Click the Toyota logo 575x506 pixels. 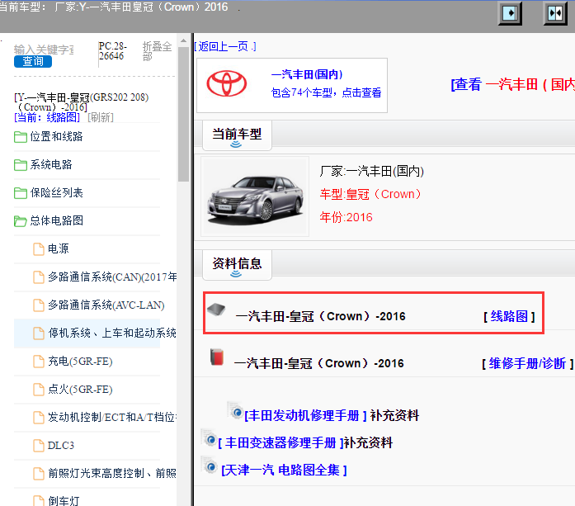[x=227, y=83]
